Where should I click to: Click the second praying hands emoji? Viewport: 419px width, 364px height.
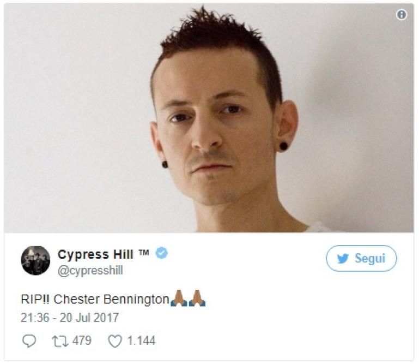(197, 298)
